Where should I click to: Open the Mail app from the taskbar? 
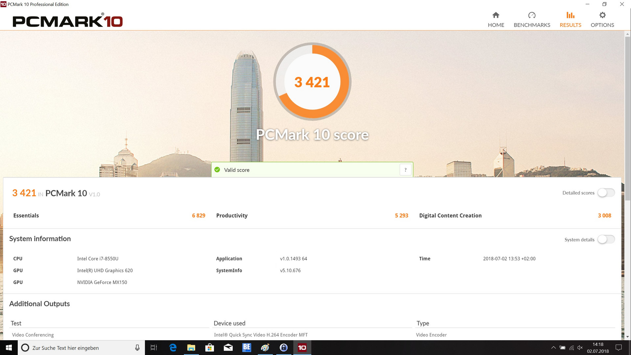228,348
